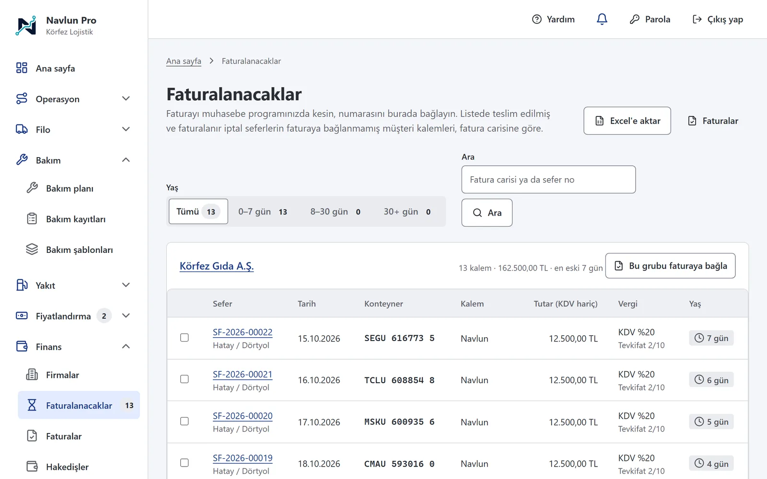The height and width of the screenshot is (479, 767).
Task: Expand the Filo menu chevron
Action: click(x=126, y=129)
